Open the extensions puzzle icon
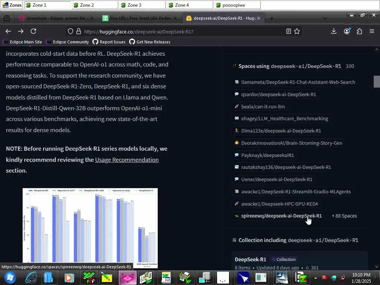380x285 pixels. (x=359, y=31)
